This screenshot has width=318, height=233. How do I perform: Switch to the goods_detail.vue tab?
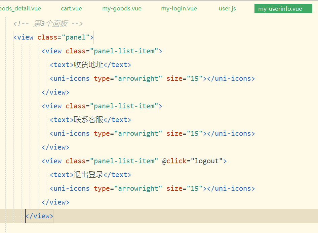[x=20, y=8]
